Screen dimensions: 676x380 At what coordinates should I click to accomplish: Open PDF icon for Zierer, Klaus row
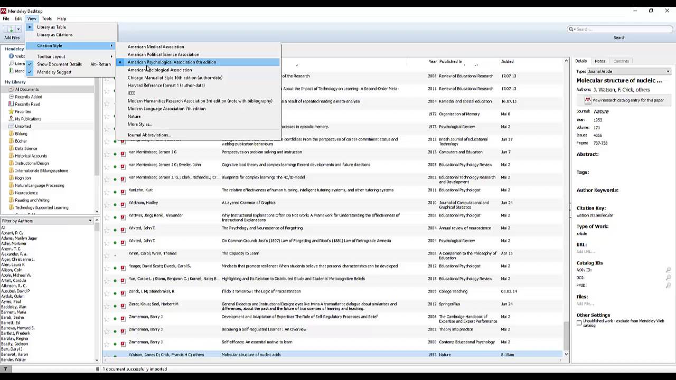click(x=123, y=306)
